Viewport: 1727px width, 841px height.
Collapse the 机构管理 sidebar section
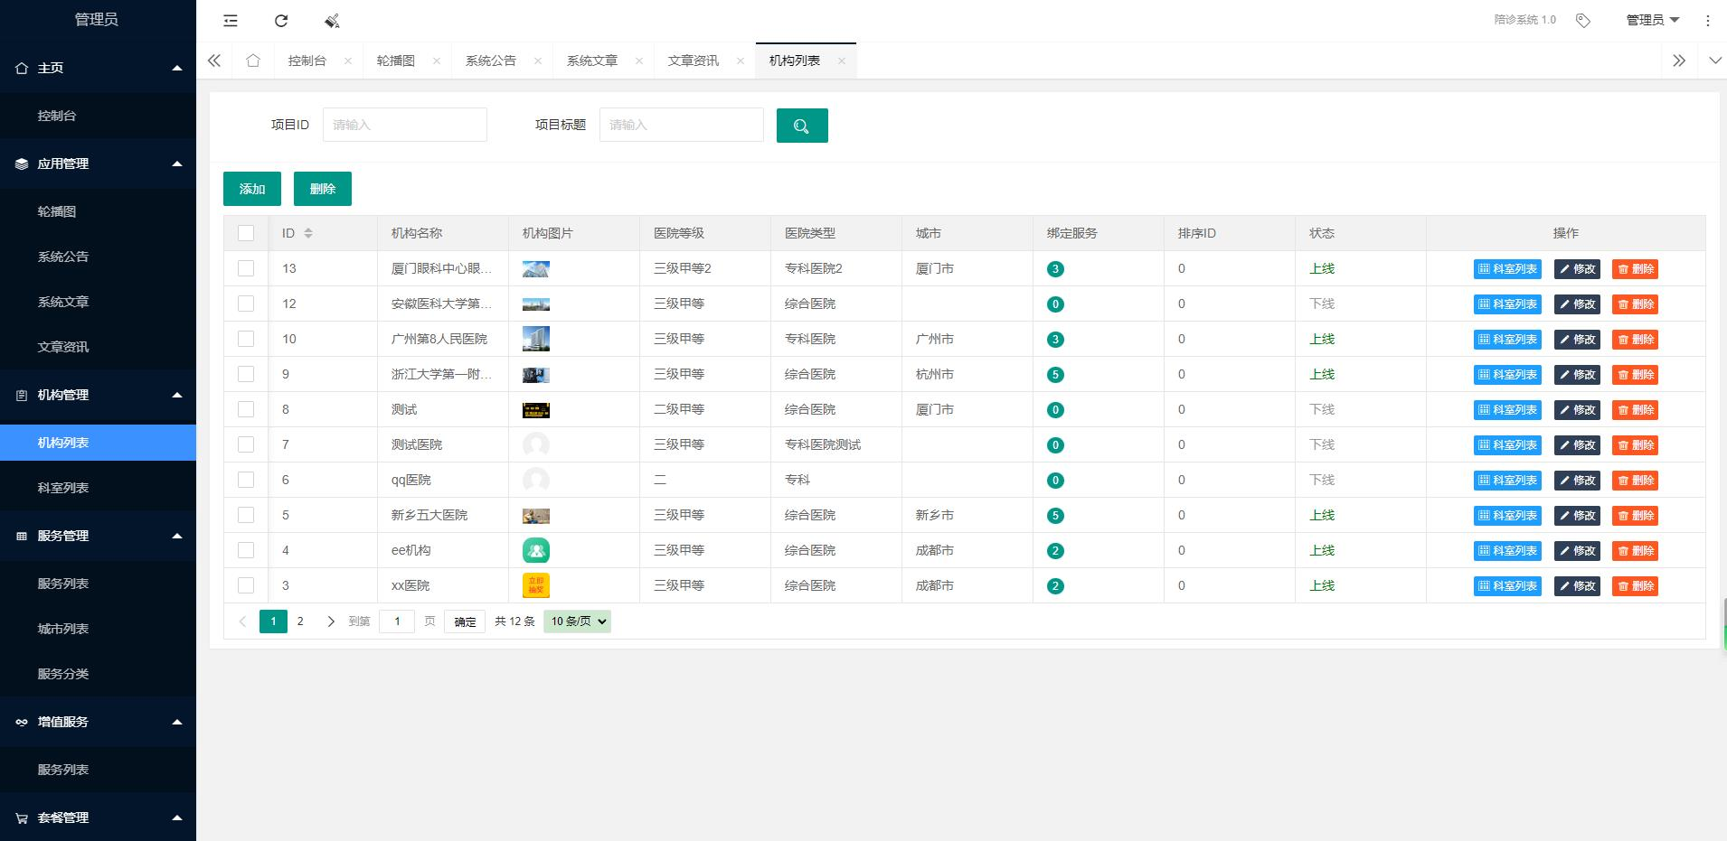pos(98,395)
